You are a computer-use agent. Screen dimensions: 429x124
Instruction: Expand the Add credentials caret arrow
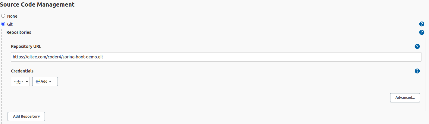pos(50,81)
